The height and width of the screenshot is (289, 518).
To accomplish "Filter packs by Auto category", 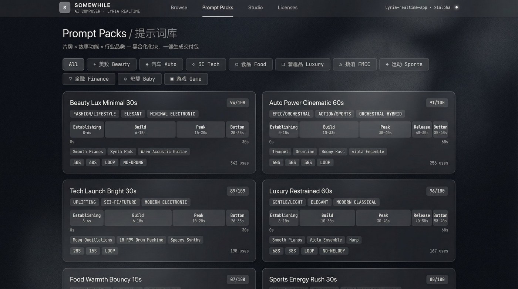I will [161, 64].
